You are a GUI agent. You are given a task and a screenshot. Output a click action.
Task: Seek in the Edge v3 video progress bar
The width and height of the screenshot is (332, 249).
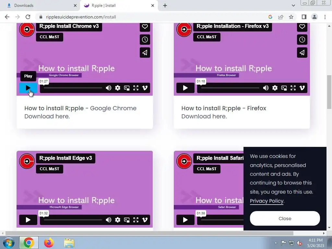(73, 220)
